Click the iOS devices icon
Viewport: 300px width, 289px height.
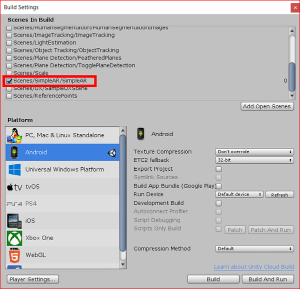point(14,221)
